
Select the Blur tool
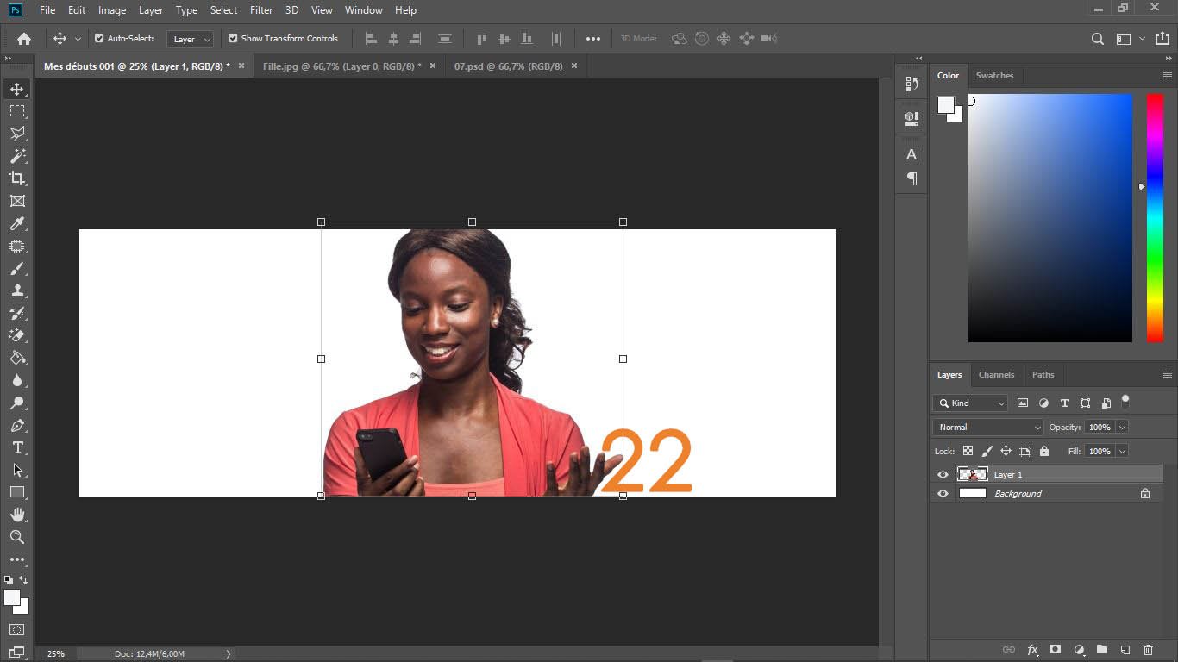tap(17, 380)
